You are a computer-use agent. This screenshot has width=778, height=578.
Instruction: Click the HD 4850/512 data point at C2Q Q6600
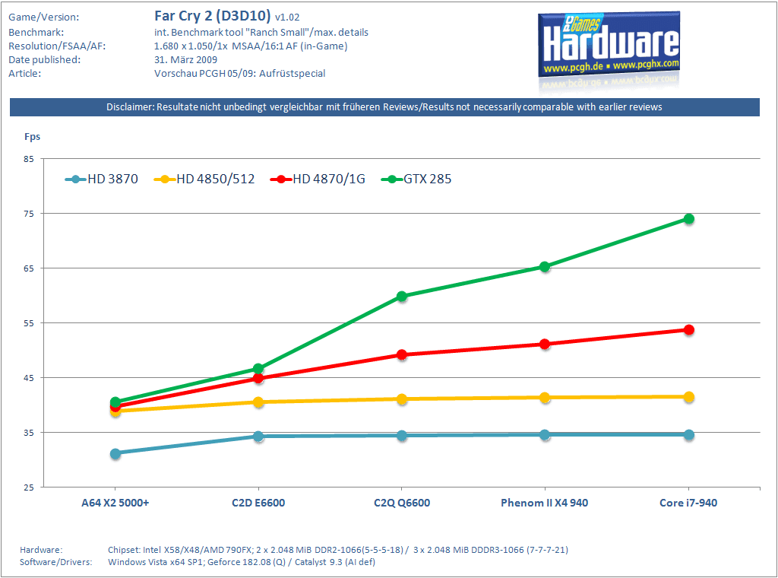[402, 399]
